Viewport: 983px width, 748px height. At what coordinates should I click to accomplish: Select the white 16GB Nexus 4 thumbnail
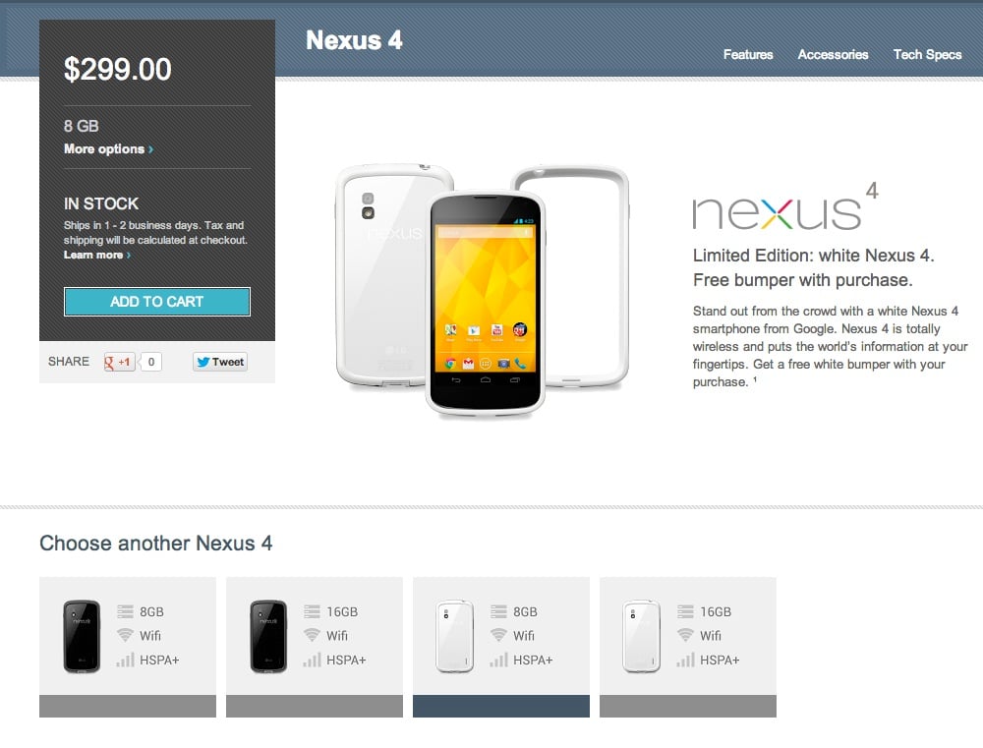(641, 636)
